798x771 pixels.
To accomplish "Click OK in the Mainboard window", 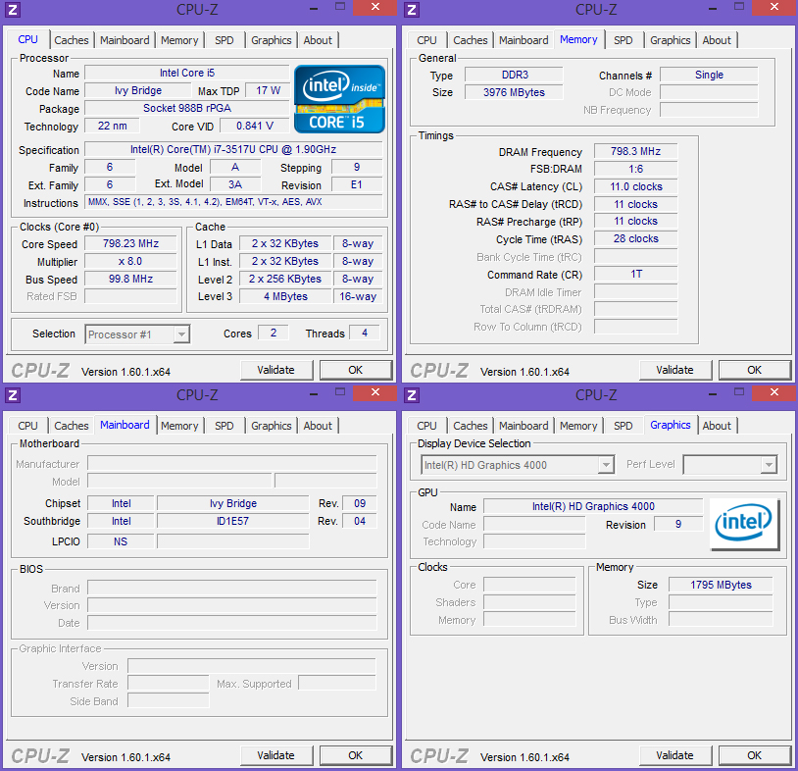I will point(356,755).
